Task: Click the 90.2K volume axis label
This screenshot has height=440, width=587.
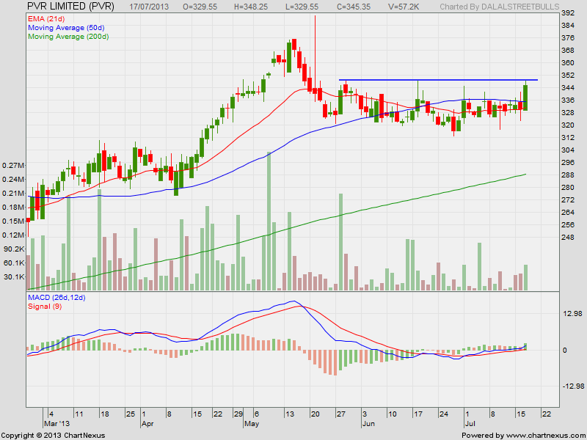Action: click(x=14, y=249)
